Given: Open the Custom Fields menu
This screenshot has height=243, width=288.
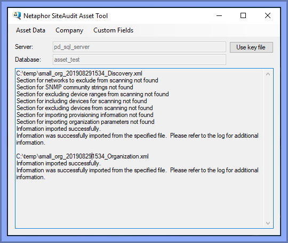Looking at the screenshot, I should (113, 30).
